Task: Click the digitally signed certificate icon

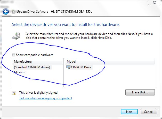Action: coord(14,93)
